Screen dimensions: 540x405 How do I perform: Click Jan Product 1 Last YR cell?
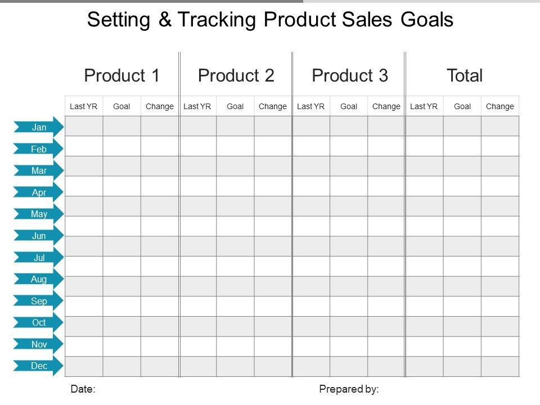tap(84, 126)
